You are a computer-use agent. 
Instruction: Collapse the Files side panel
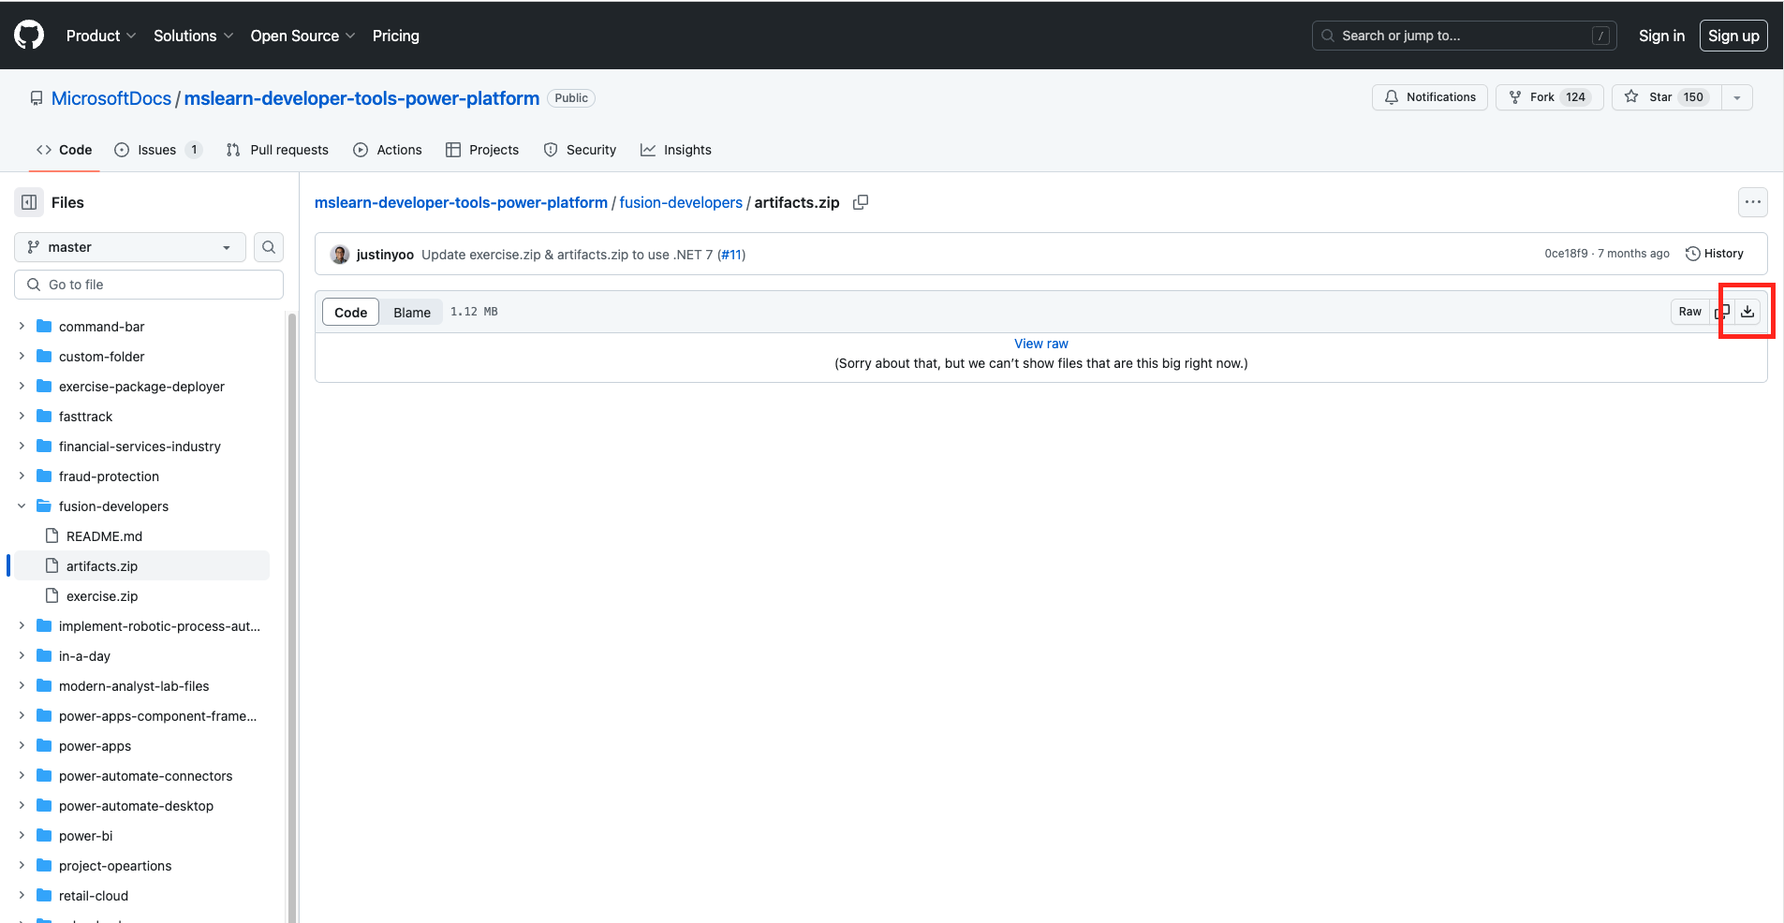pyautogui.click(x=27, y=201)
